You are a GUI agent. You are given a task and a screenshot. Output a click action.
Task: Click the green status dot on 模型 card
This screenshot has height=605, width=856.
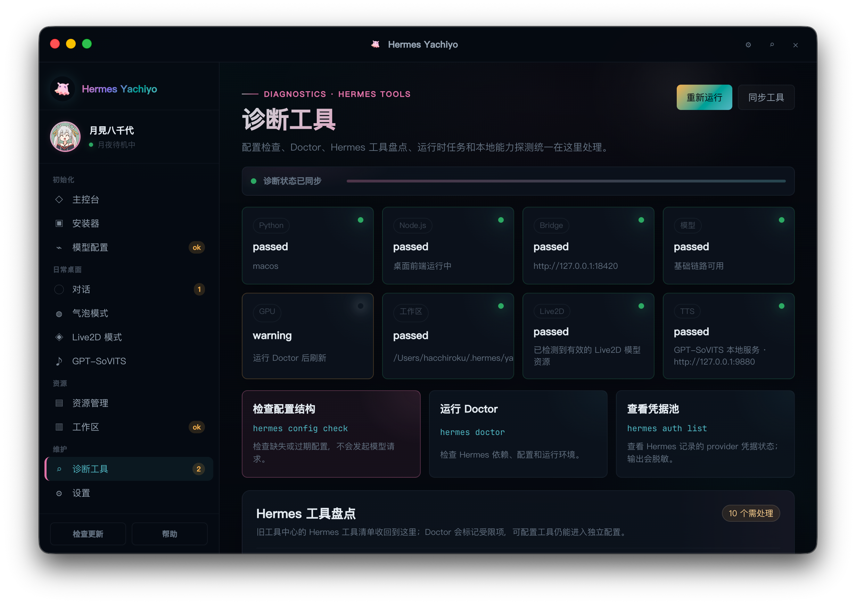(781, 220)
